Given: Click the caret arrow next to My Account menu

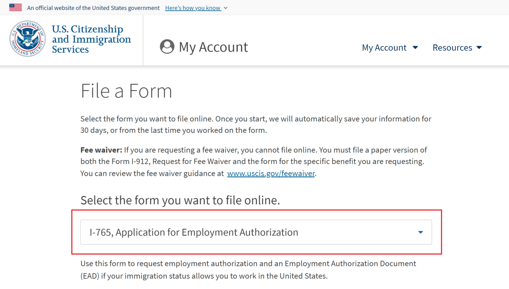Looking at the screenshot, I should [x=415, y=48].
